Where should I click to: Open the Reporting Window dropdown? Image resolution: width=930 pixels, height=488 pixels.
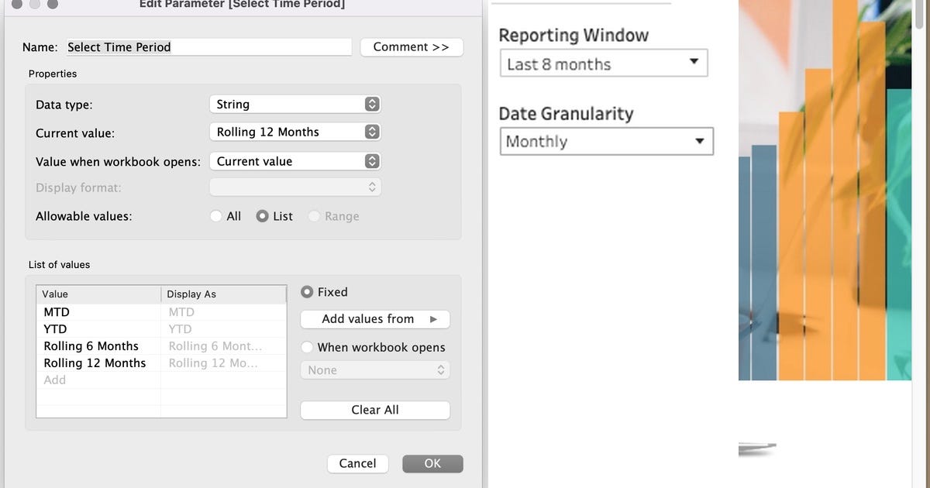click(604, 64)
